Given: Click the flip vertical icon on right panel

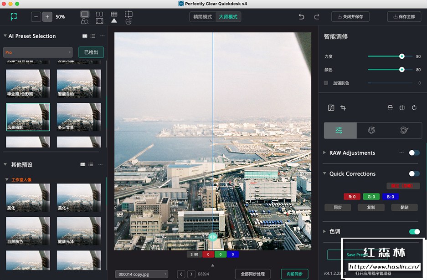Looking at the screenshot, I should (390, 108).
